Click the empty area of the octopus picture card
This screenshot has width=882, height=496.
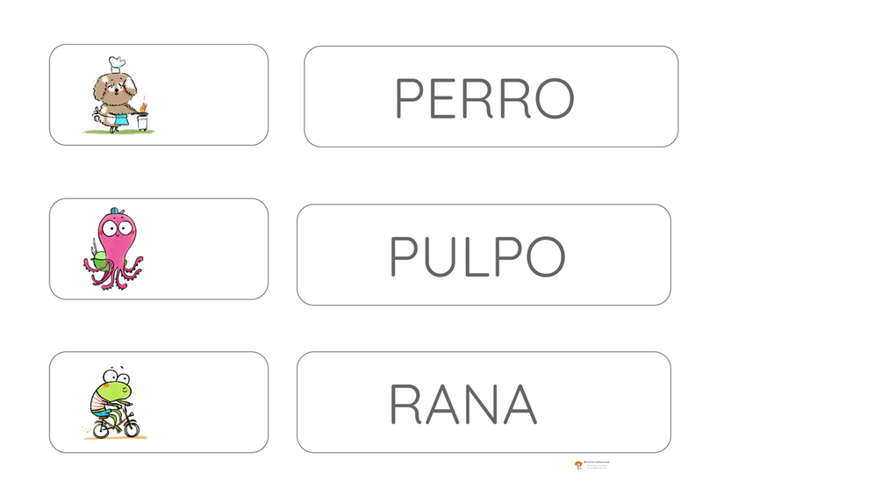208,248
